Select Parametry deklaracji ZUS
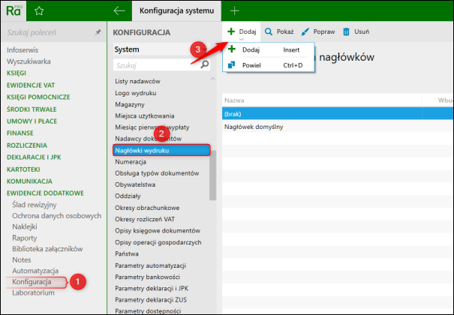The height and width of the screenshot is (315, 454). pyautogui.click(x=151, y=300)
